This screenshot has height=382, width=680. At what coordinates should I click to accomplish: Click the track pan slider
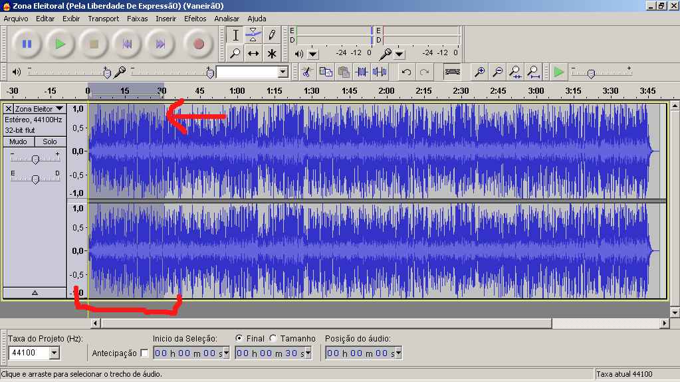35,179
